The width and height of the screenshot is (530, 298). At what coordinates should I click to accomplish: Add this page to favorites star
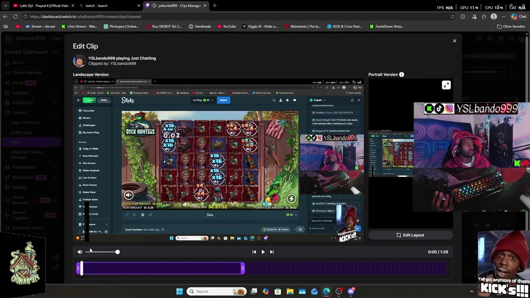coord(453,17)
